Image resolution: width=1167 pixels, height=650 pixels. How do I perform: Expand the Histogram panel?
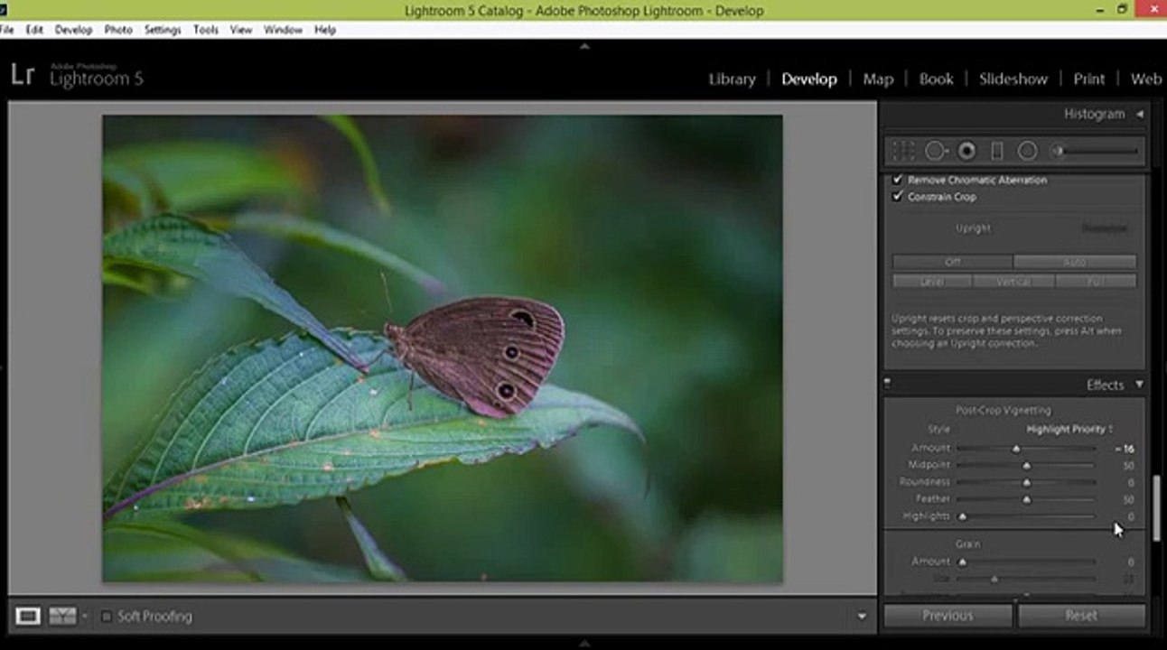pos(1140,114)
